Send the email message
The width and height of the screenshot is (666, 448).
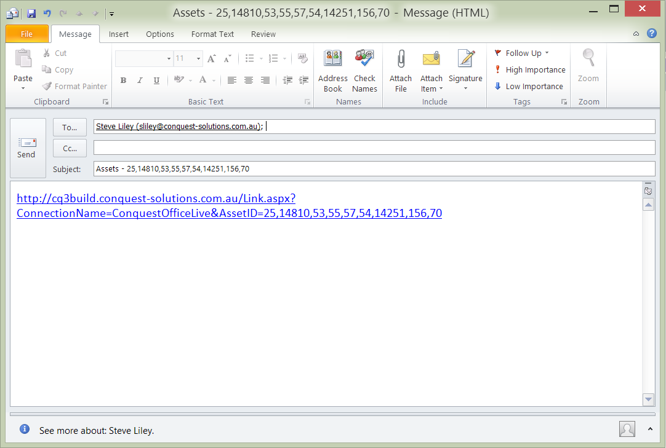[28, 147]
